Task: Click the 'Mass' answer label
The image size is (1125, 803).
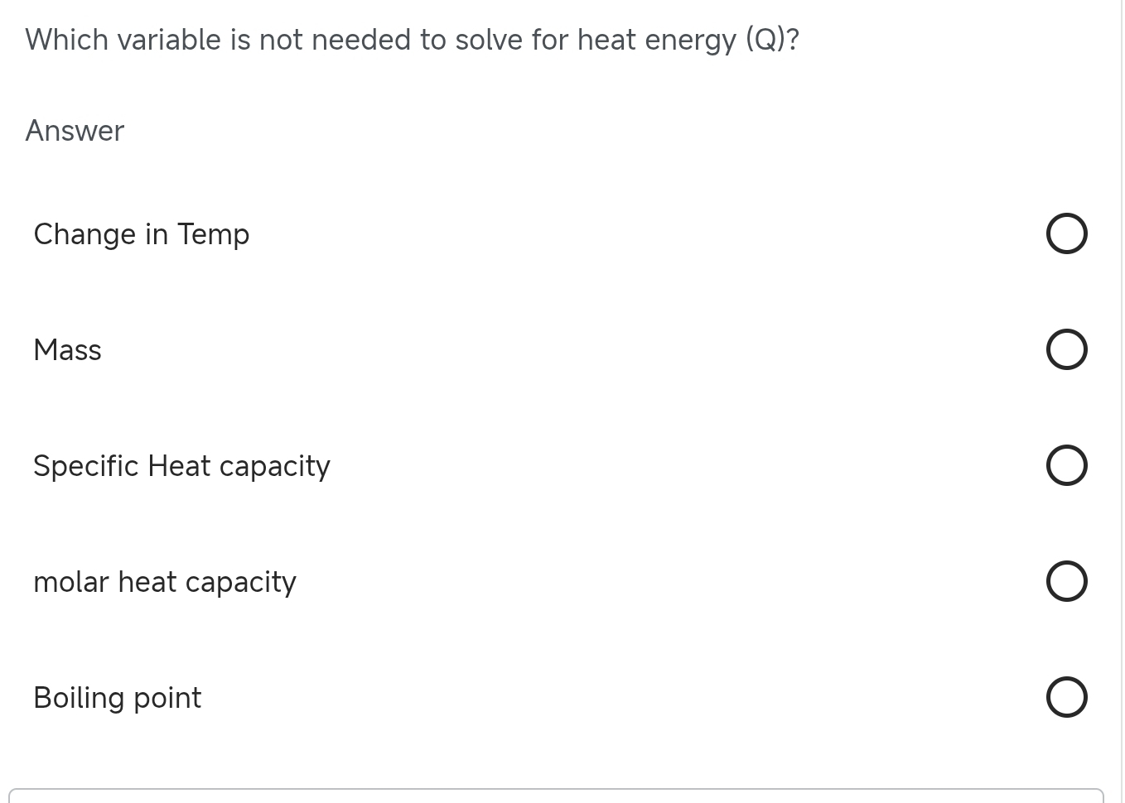Action: point(67,350)
